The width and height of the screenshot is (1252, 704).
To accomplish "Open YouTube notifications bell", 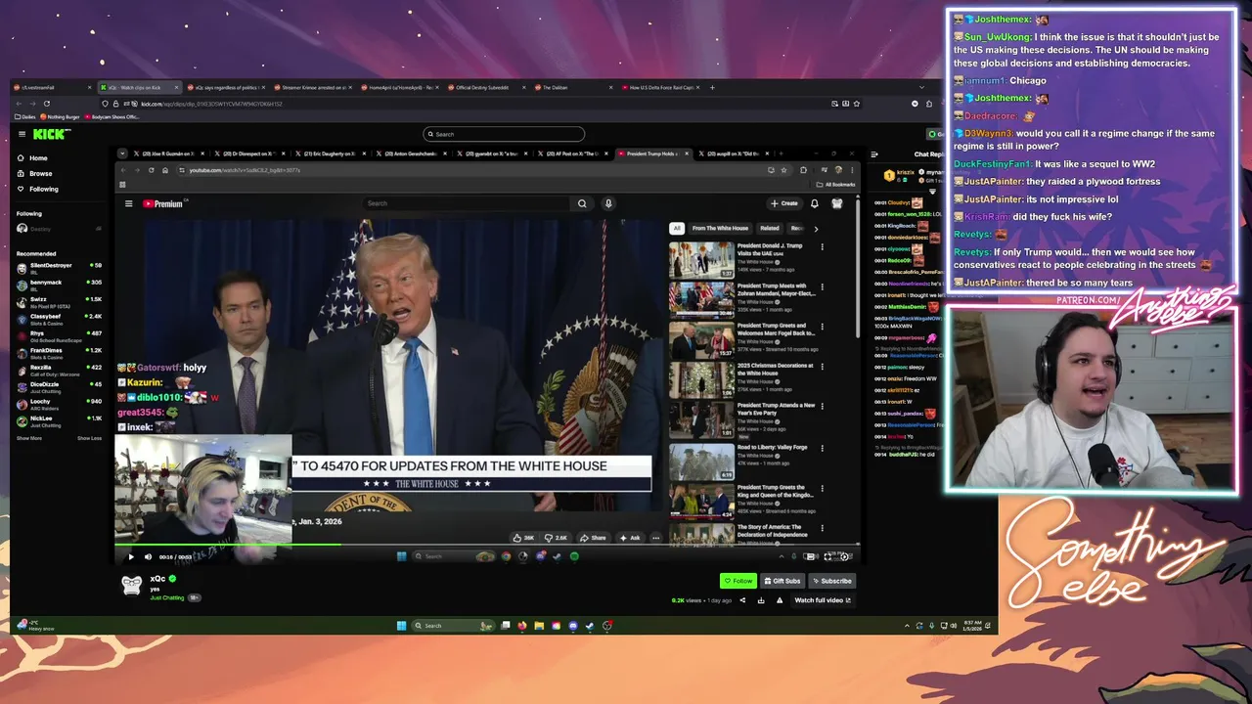I will tap(814, 203).
